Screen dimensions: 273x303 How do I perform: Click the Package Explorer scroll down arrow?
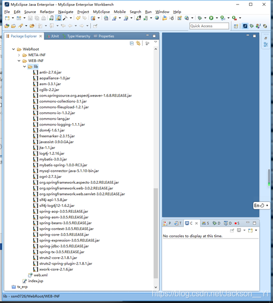pos(156,287)
